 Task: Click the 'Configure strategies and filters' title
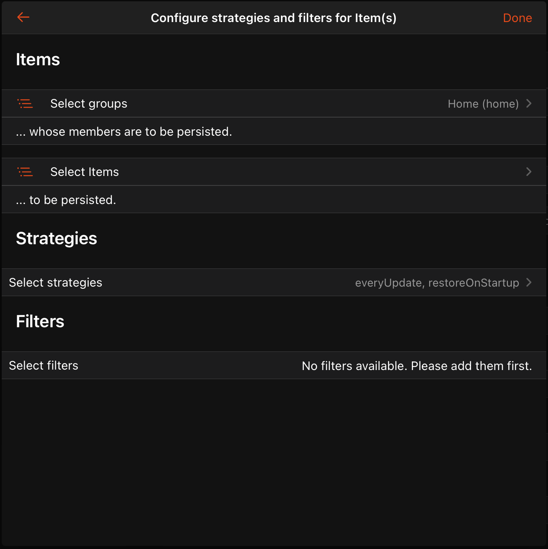pos(274,18)
